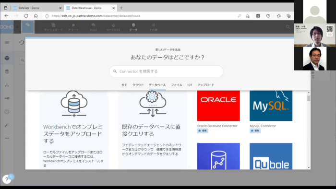Click the Connector search field
This screenshot has width=336, height=189.
tap(166, 71)
